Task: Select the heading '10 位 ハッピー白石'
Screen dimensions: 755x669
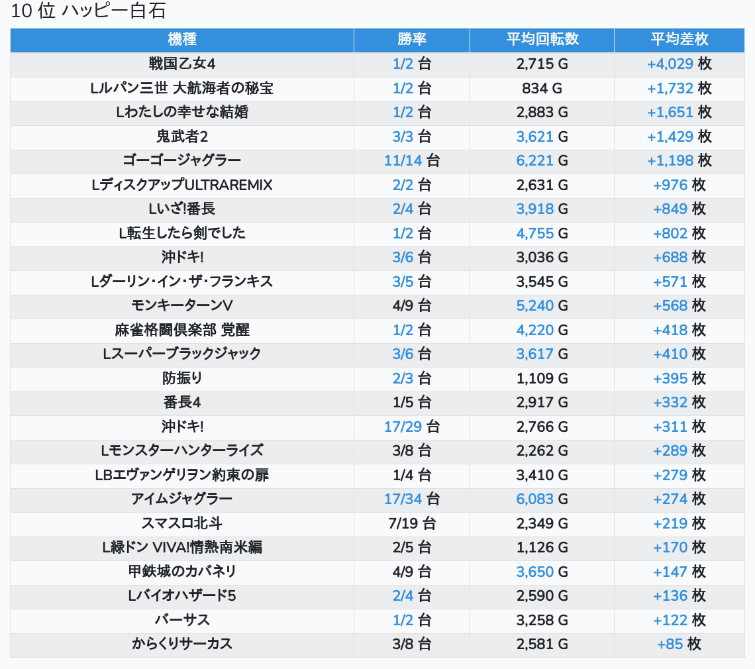Action: pos(89,11)
